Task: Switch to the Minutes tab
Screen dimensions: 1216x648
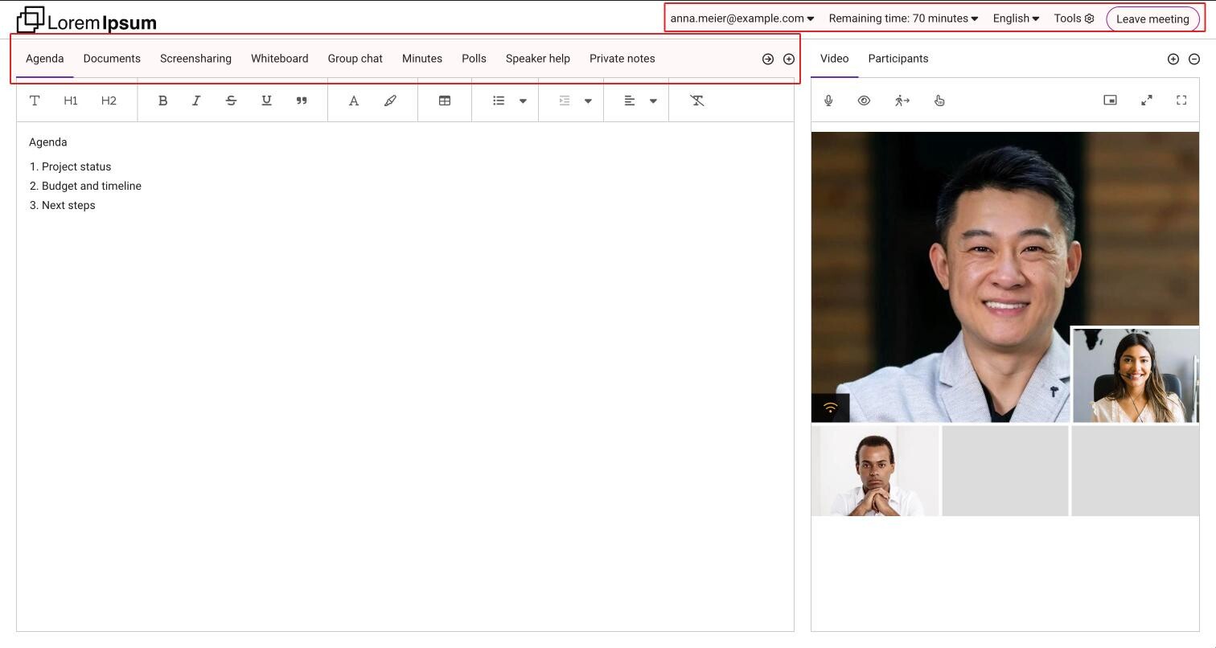Action: click(422, 59)
